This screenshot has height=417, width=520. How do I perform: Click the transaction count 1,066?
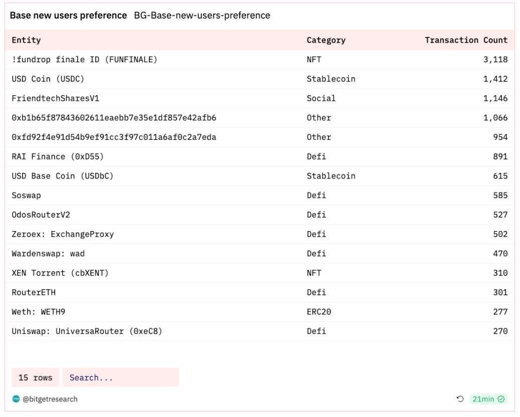[495, 118]
